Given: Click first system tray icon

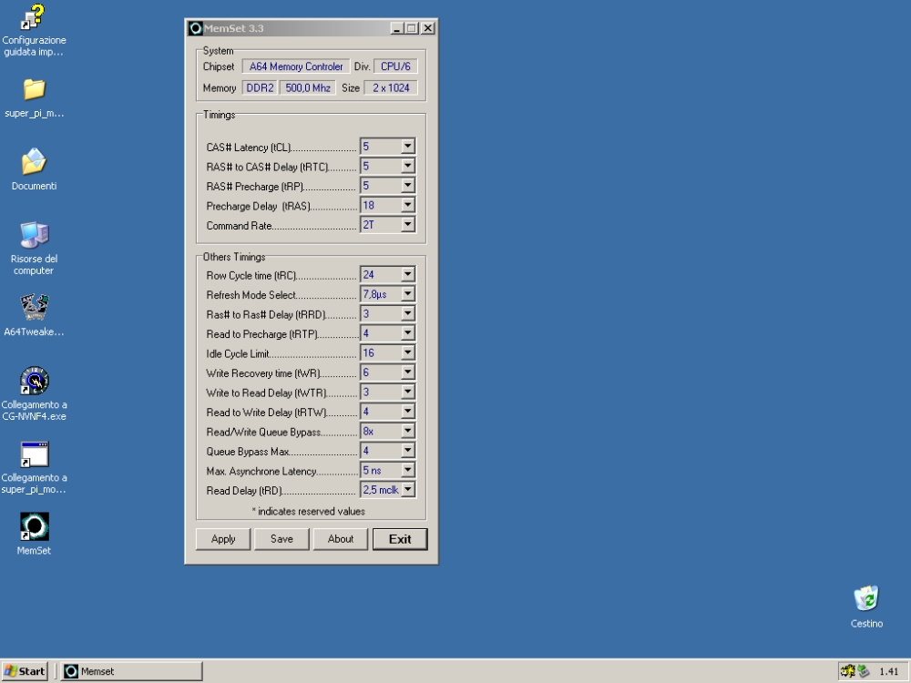Looking at the screenshot, I should point(847,671).
